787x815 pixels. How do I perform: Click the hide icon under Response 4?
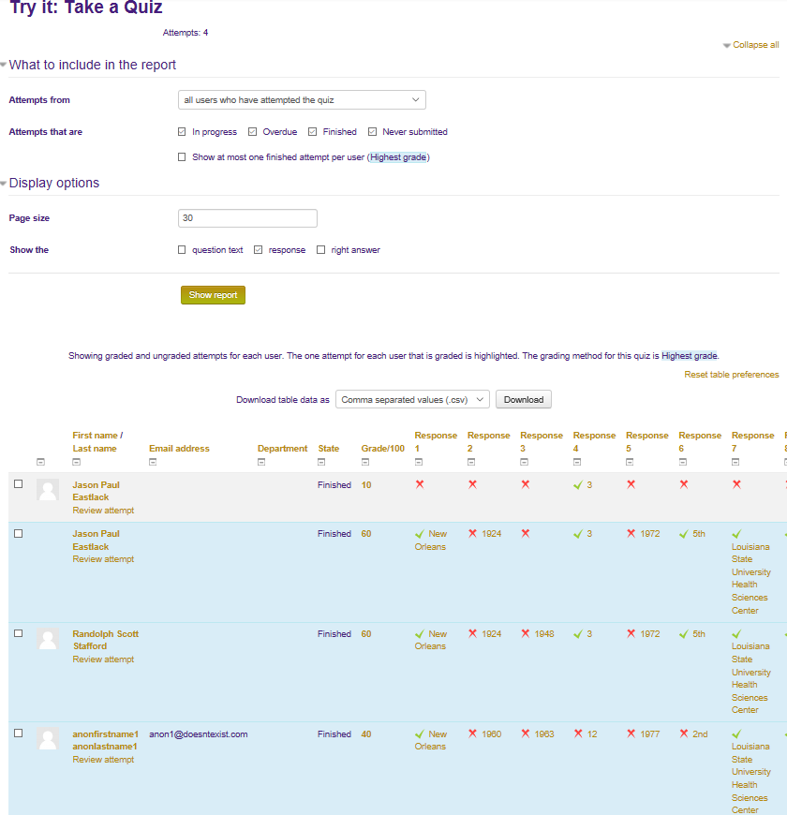click(x=577, y=462)
